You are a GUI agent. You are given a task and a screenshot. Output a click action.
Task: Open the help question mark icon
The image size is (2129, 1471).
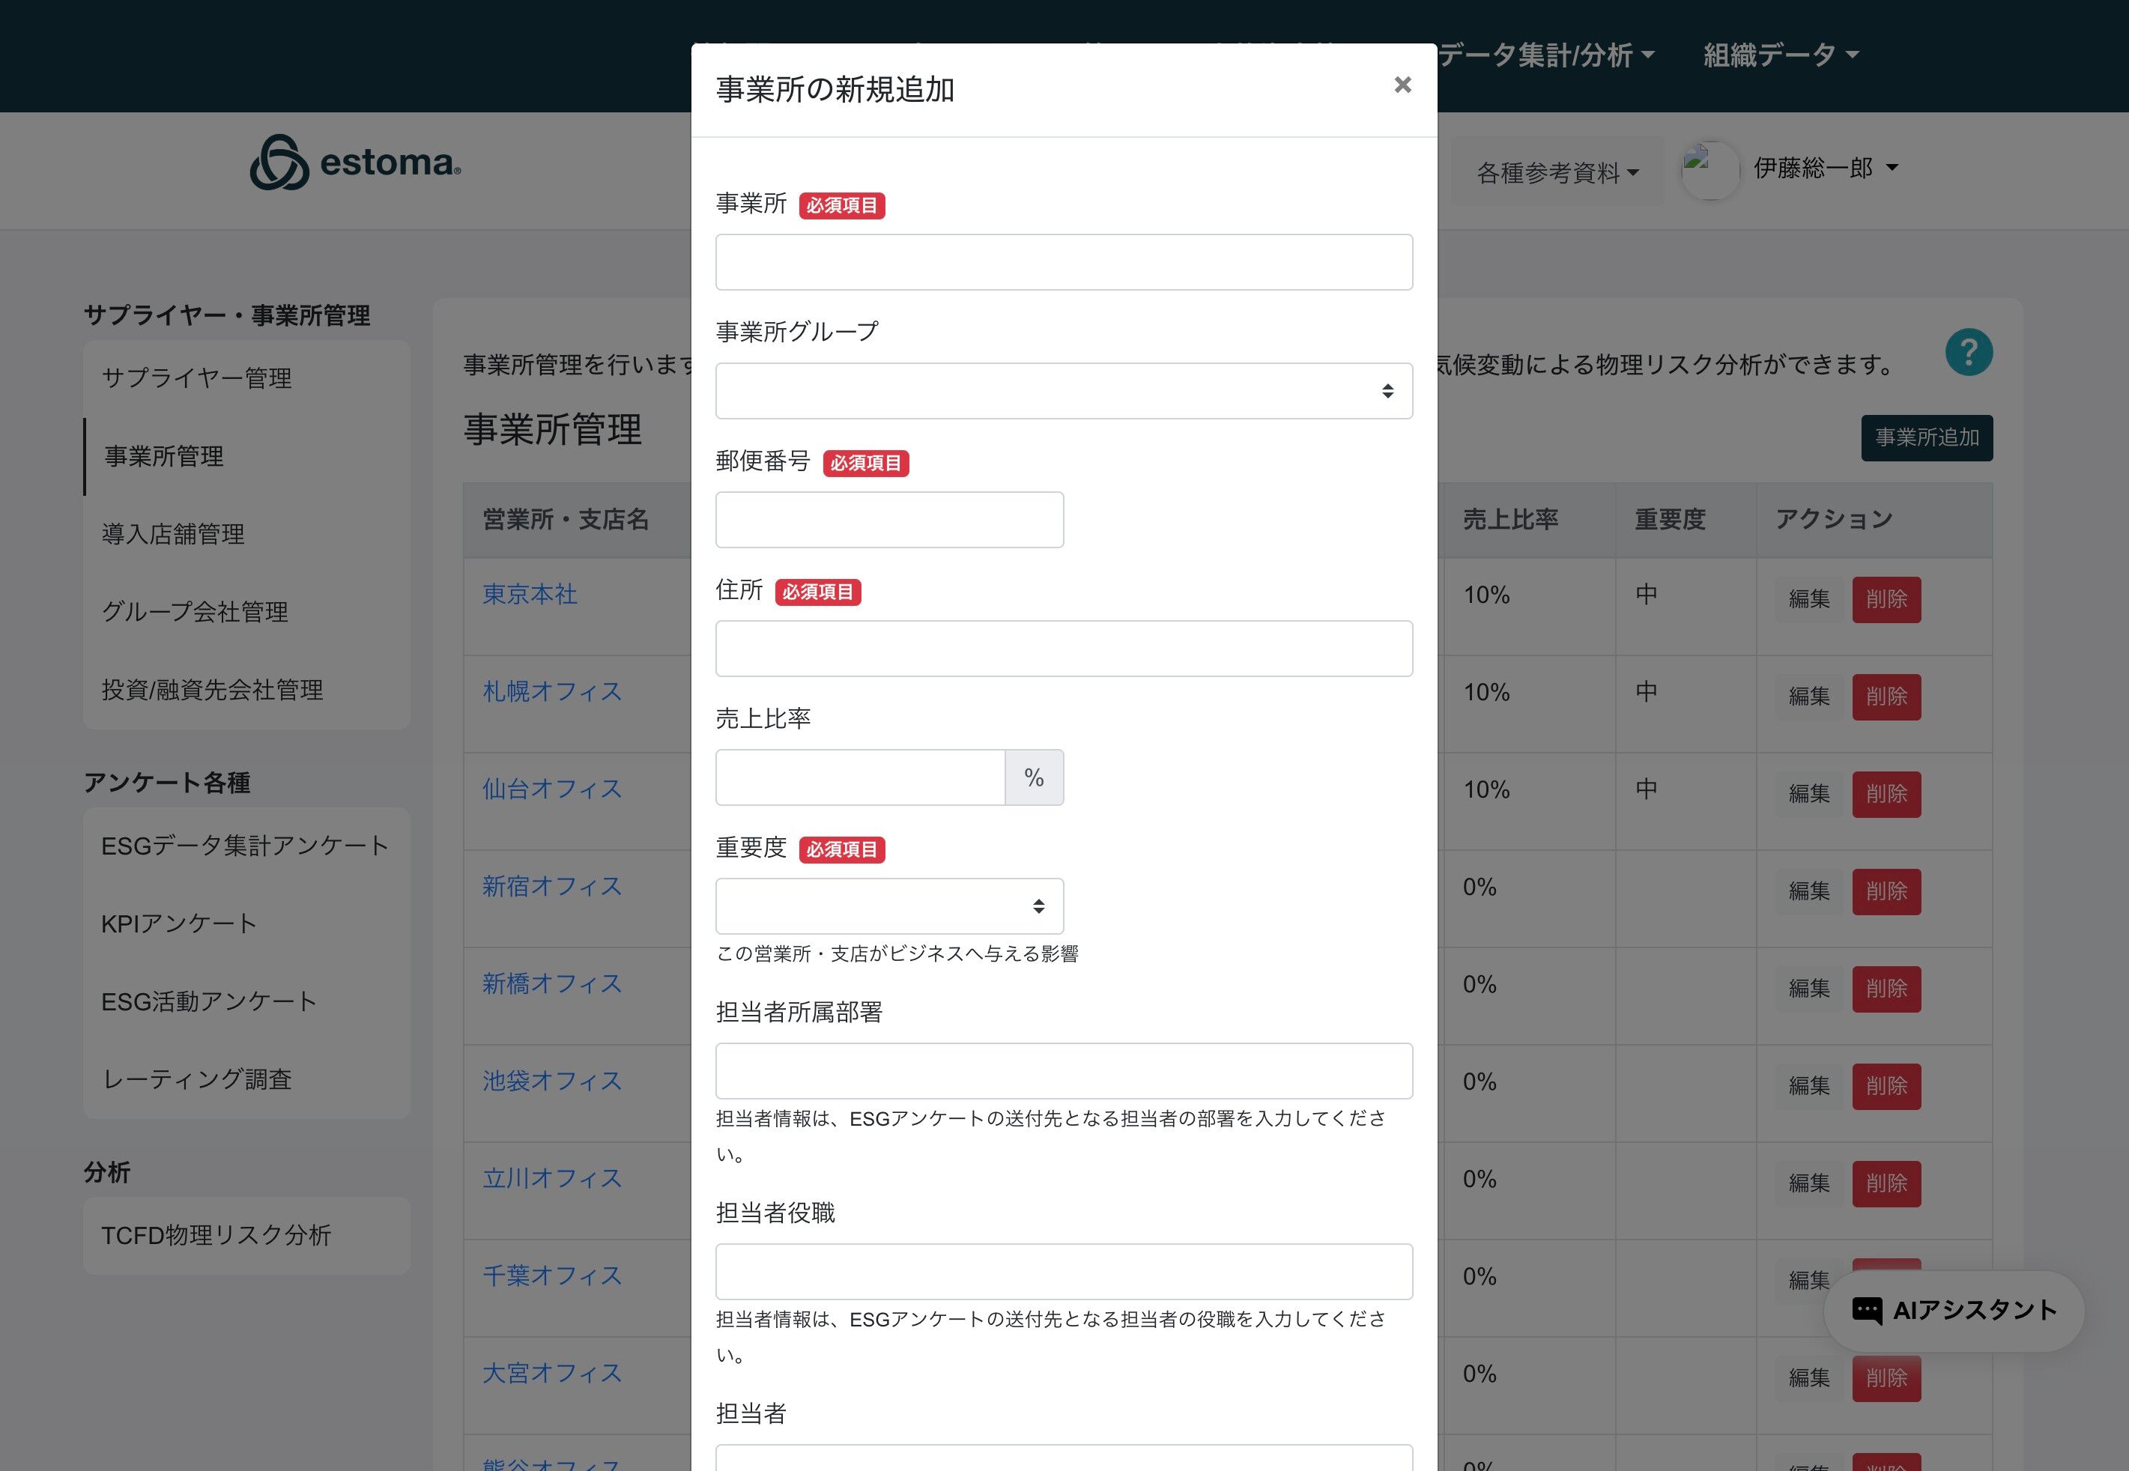[x=1969, y=352]
